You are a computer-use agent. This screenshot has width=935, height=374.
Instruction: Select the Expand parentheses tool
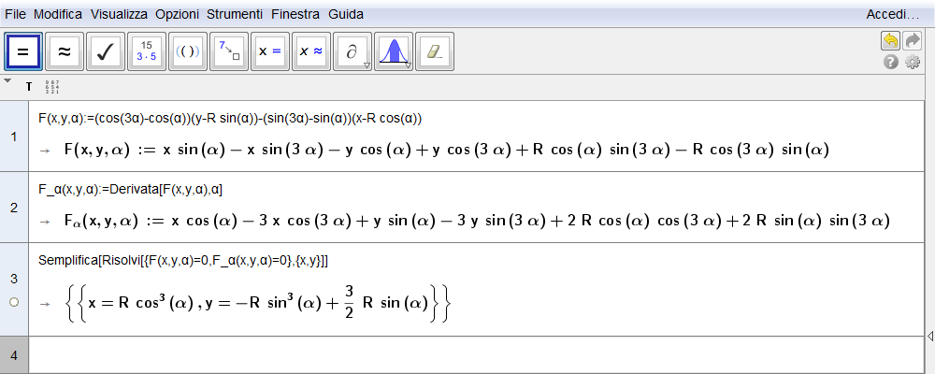pos(188,52)
